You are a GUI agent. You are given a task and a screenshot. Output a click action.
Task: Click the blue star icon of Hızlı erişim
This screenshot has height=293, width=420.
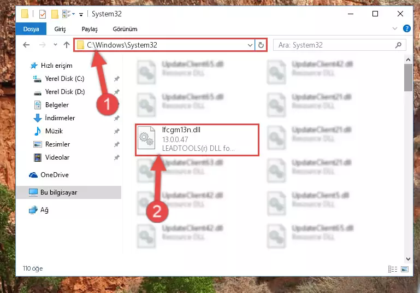(x=34, y=66)
